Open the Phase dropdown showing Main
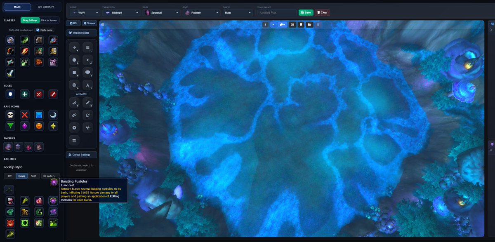Image resolution: width=495 pixels, height=242 pixels. tap(237, 12)
